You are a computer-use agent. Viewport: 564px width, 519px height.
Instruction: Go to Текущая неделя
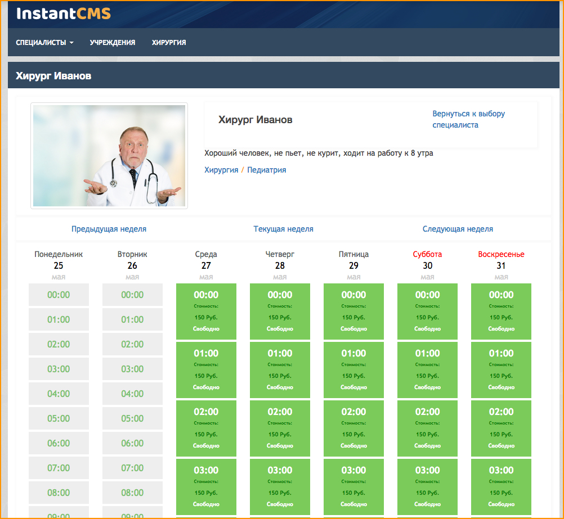click(283, 229)
